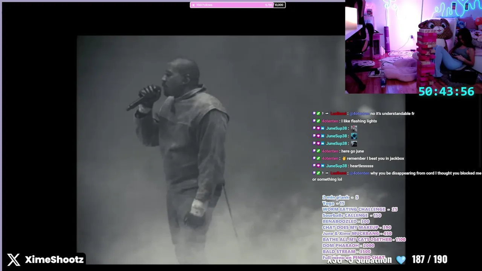Viewport: 482px width, 271px height.
Task: Click the 10,000 follow goal value
Action: tap(279, 5)
